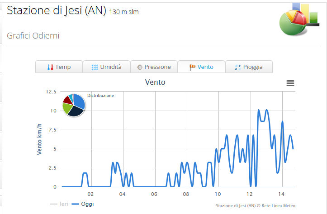This screenshot has height=214, width=327.
Task: Click the raindrops icon on the Pioggia tab
Action: (x=237, y=67)
